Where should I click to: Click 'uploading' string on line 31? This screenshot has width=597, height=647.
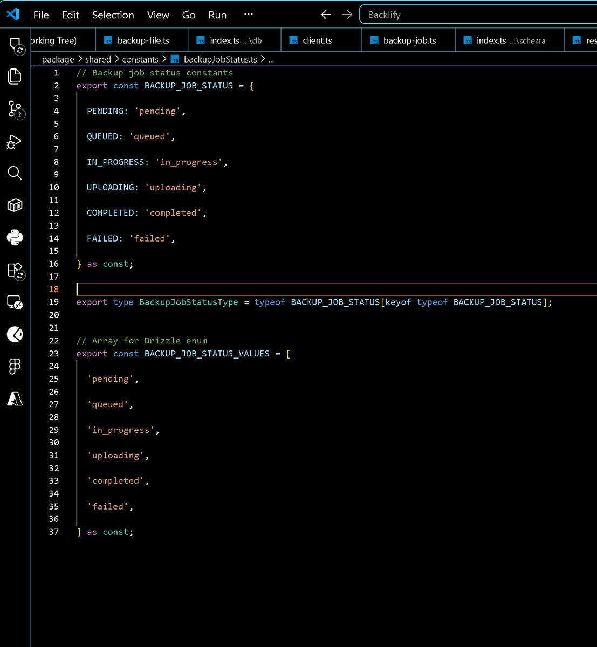pos(115,456)
